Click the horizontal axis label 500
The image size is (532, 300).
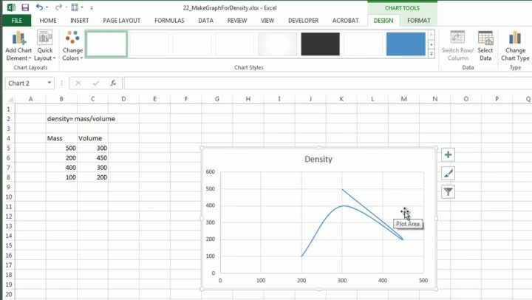tap(423, 280)
